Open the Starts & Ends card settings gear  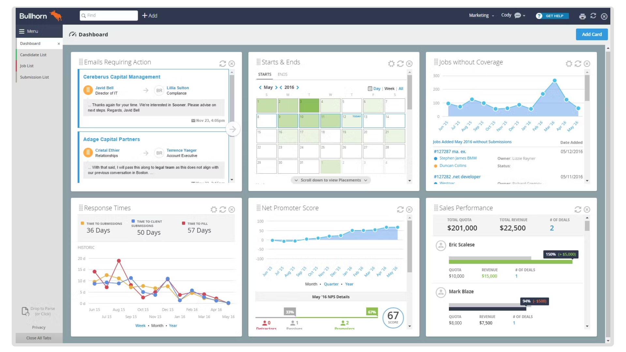click(391, 64)
